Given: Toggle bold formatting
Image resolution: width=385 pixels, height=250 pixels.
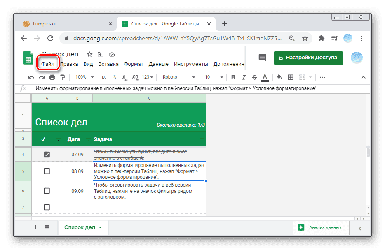Looking at the screenshot, I should [x=233, y=77].
